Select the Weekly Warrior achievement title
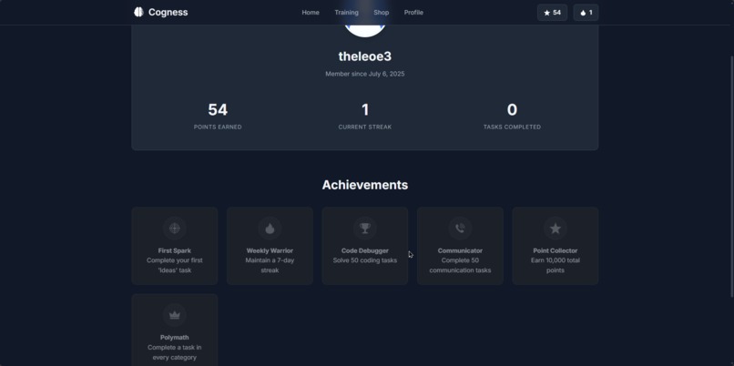734x366 pixels. [270, 251]
